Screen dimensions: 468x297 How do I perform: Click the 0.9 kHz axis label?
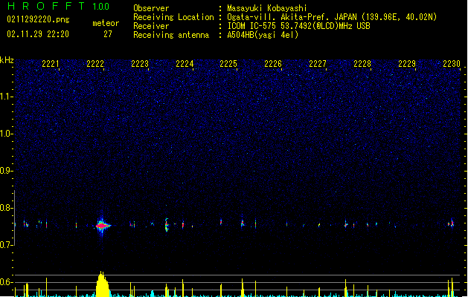7,171
